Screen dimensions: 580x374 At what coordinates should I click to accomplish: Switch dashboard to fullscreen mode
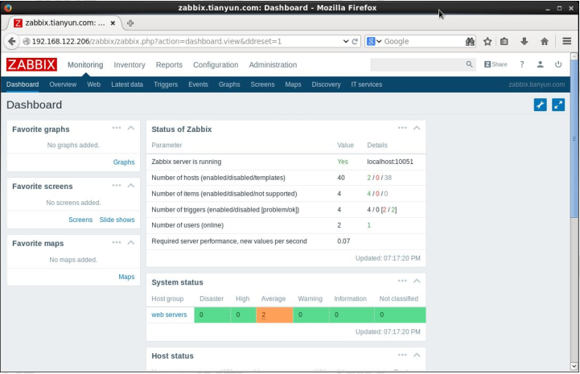coord(558,105)
